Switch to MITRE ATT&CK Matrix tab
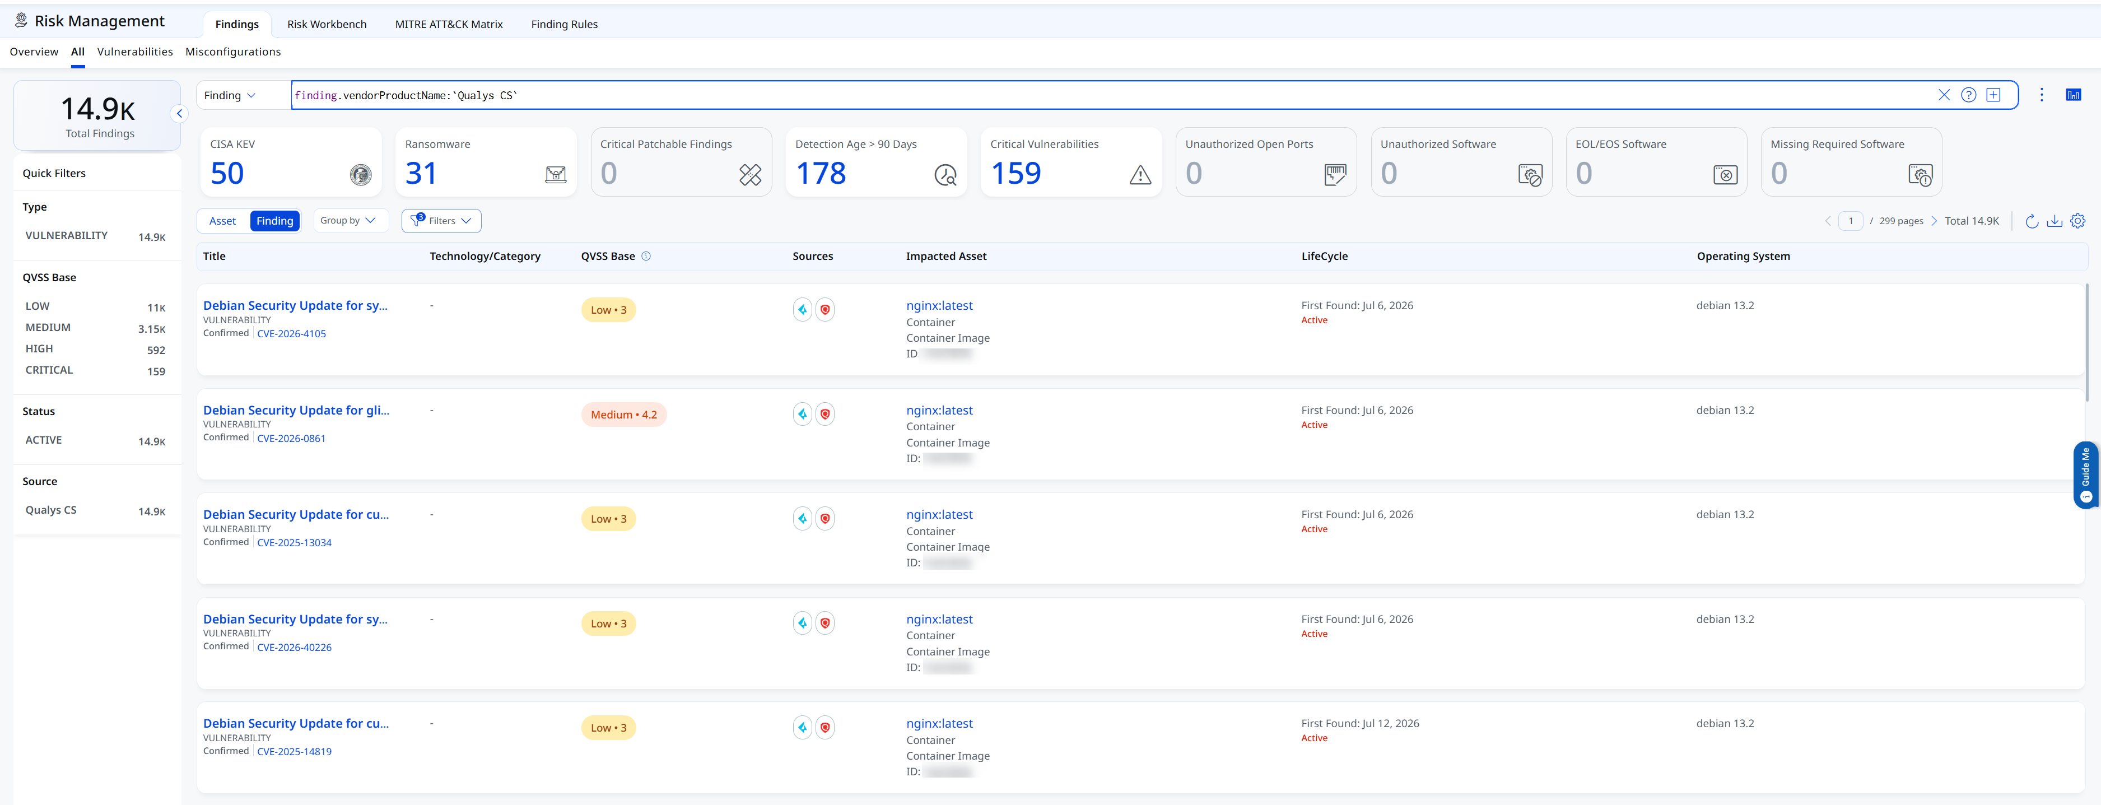Screen dimensions: 2101x805 (449, 25)
